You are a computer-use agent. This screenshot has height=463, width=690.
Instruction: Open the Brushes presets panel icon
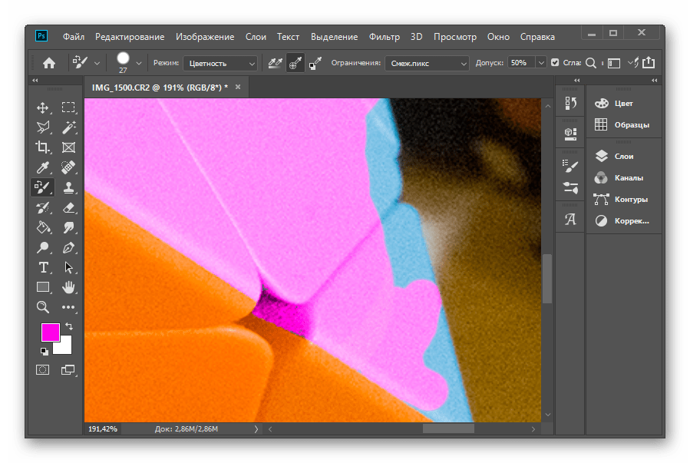click(x=571, y=188)
